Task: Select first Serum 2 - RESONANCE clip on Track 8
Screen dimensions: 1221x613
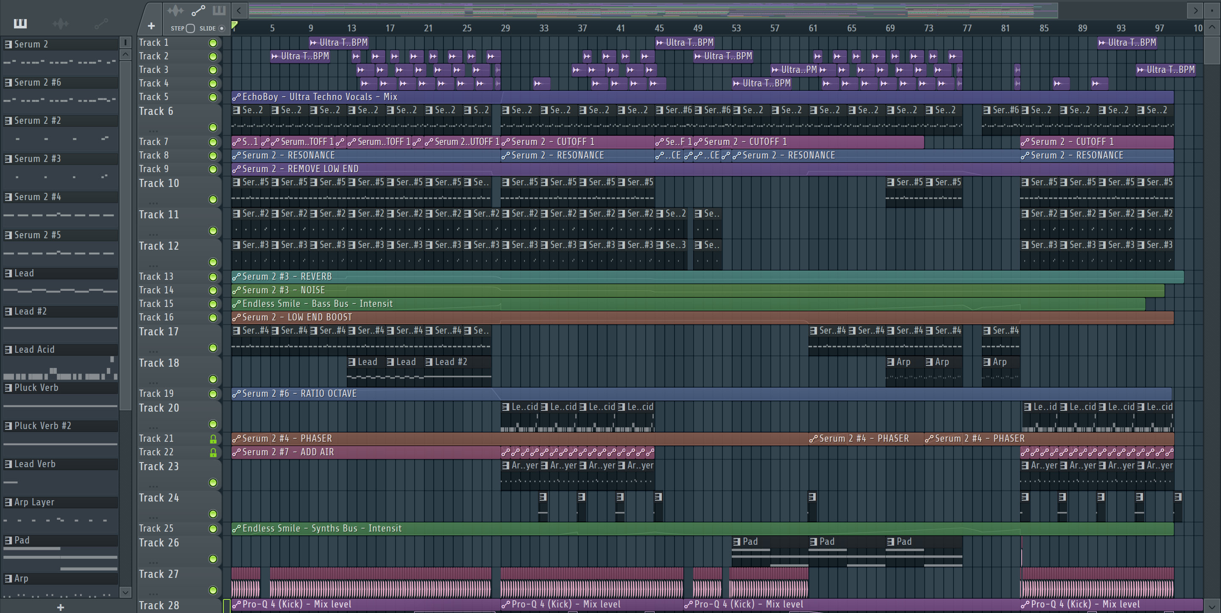Action: [365, 156]
